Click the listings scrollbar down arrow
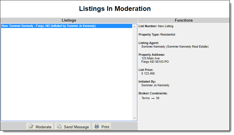This screenshot has height=135, width=234. pos(134,118)
